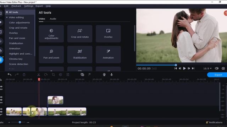Screen dimensions: 227x127
Task: Jump to the previous clip start
Action: coord(176,68)
